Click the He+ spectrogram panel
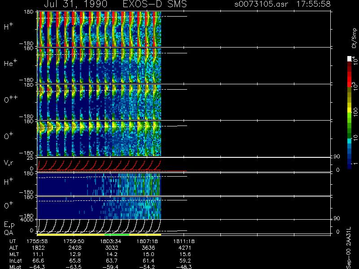Image resolution: width=359 pixels, height=269 pixels. coord(99,65)
